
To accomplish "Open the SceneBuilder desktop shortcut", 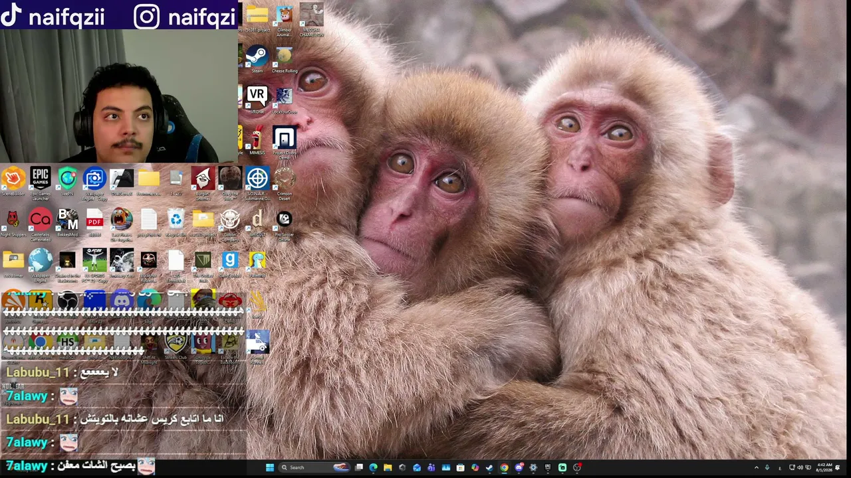I will pyautogui.click(x=13, y=181).
